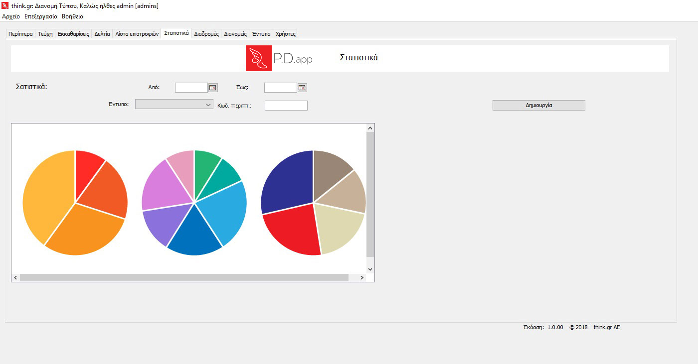Select the Διαδρομές tab
This screenshot has width=698, height=364.
(x=206, y=34)
